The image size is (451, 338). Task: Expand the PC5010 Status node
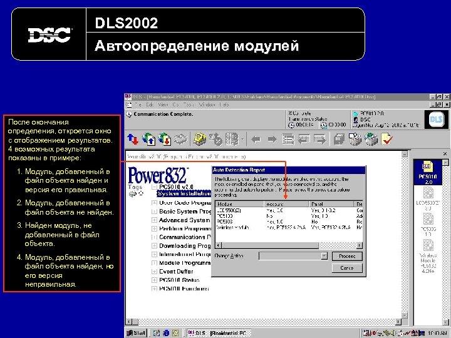[x=154, y=280]
